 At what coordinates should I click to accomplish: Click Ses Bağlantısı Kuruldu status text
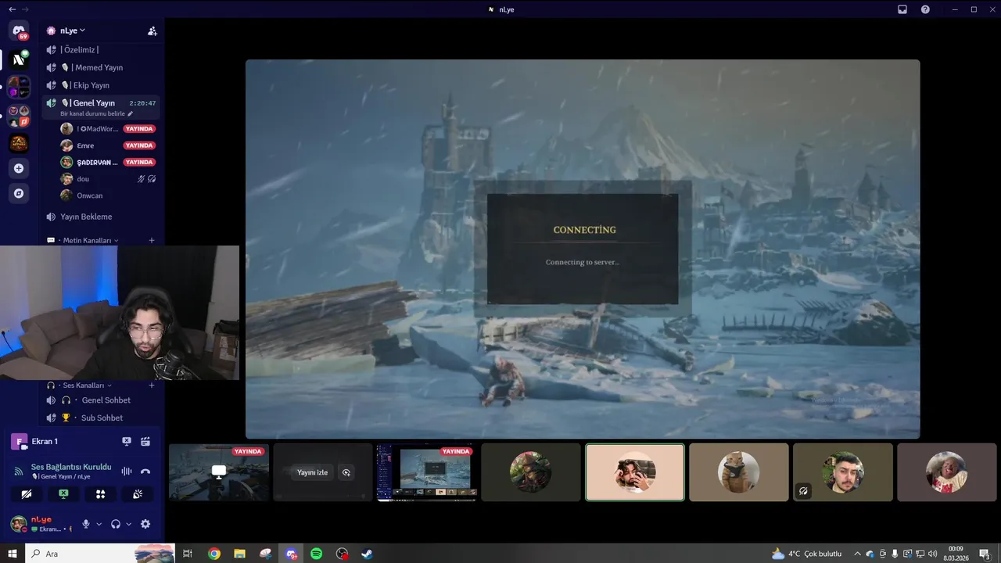click(71, 467)
